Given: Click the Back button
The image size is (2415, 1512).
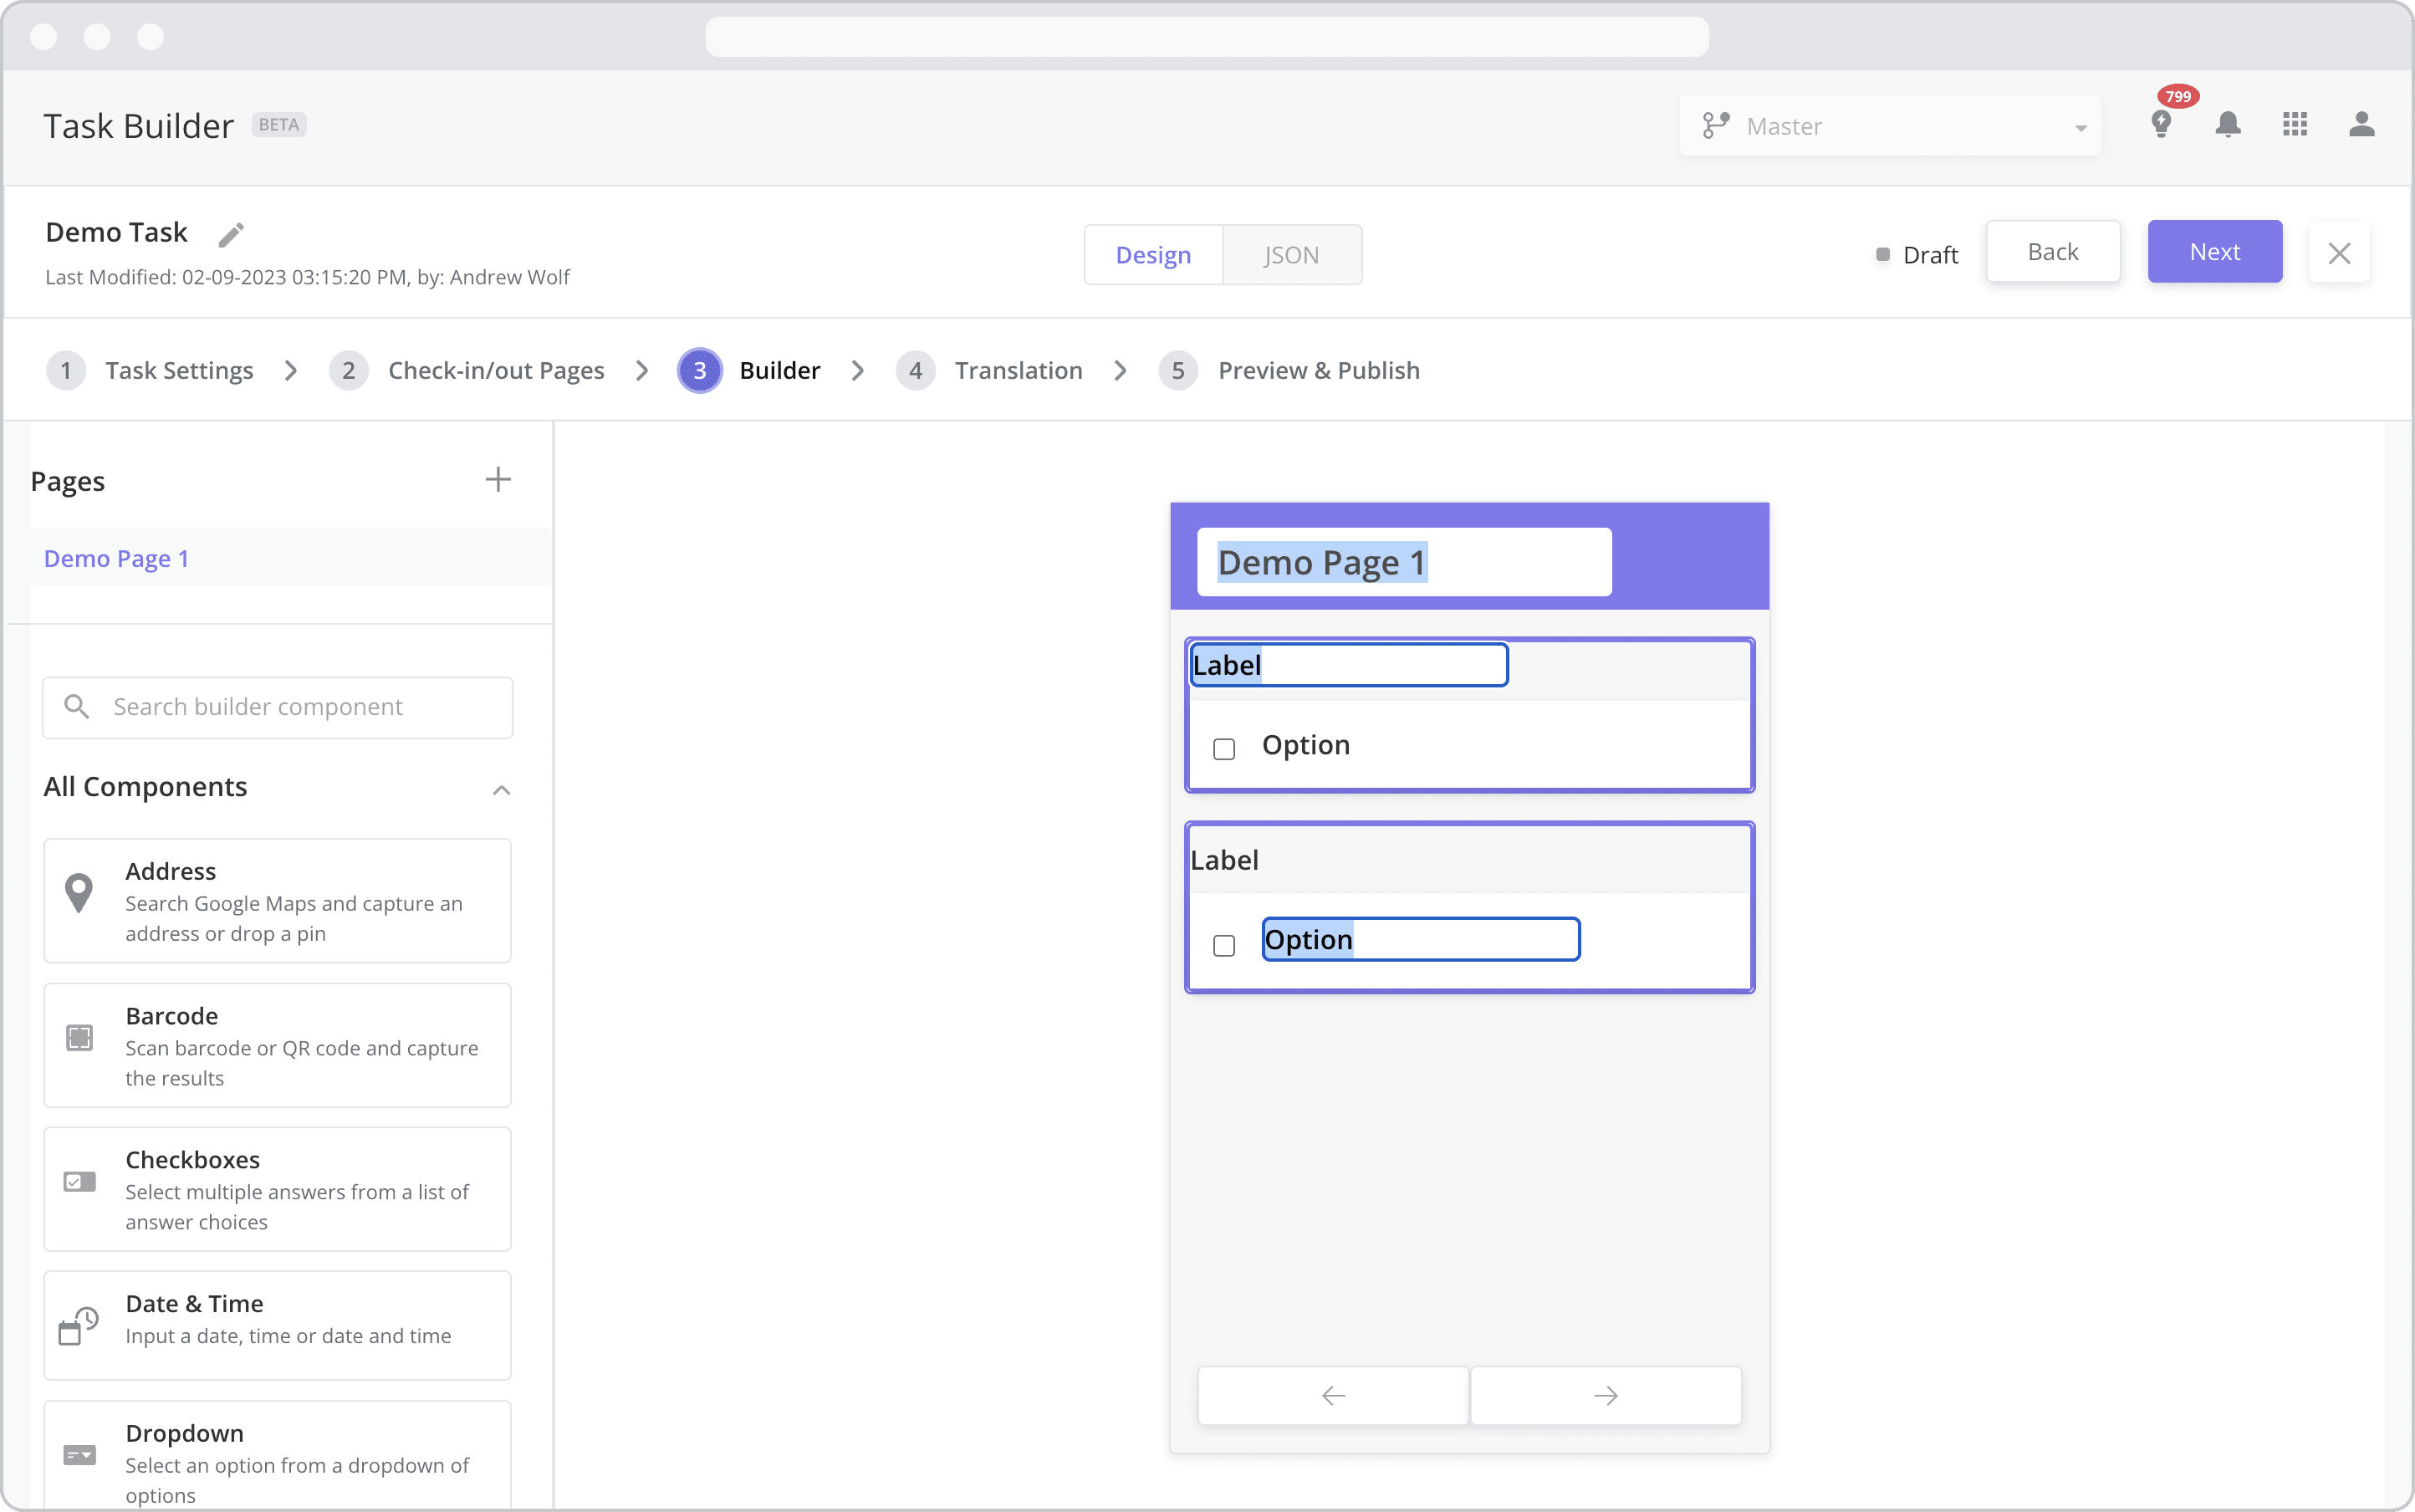Looking at the screenshot, I should pos(2053,252).
